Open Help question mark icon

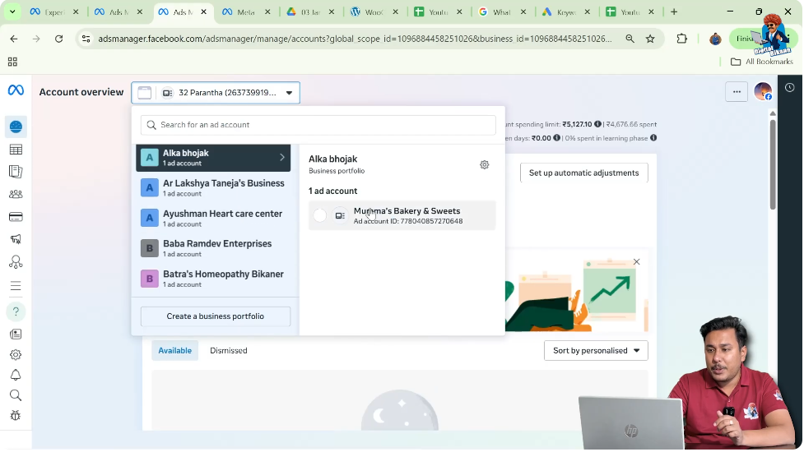point(16,311)
